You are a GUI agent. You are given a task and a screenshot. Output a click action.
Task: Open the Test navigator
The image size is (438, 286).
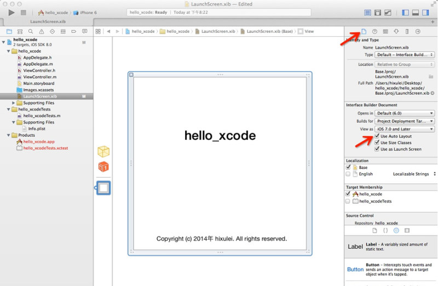pos(52,31)
